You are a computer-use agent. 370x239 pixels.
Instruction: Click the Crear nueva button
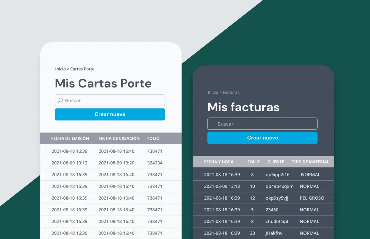109,114
